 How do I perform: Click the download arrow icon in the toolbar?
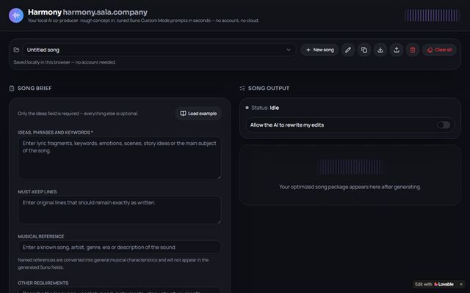[x=380, y=50]
